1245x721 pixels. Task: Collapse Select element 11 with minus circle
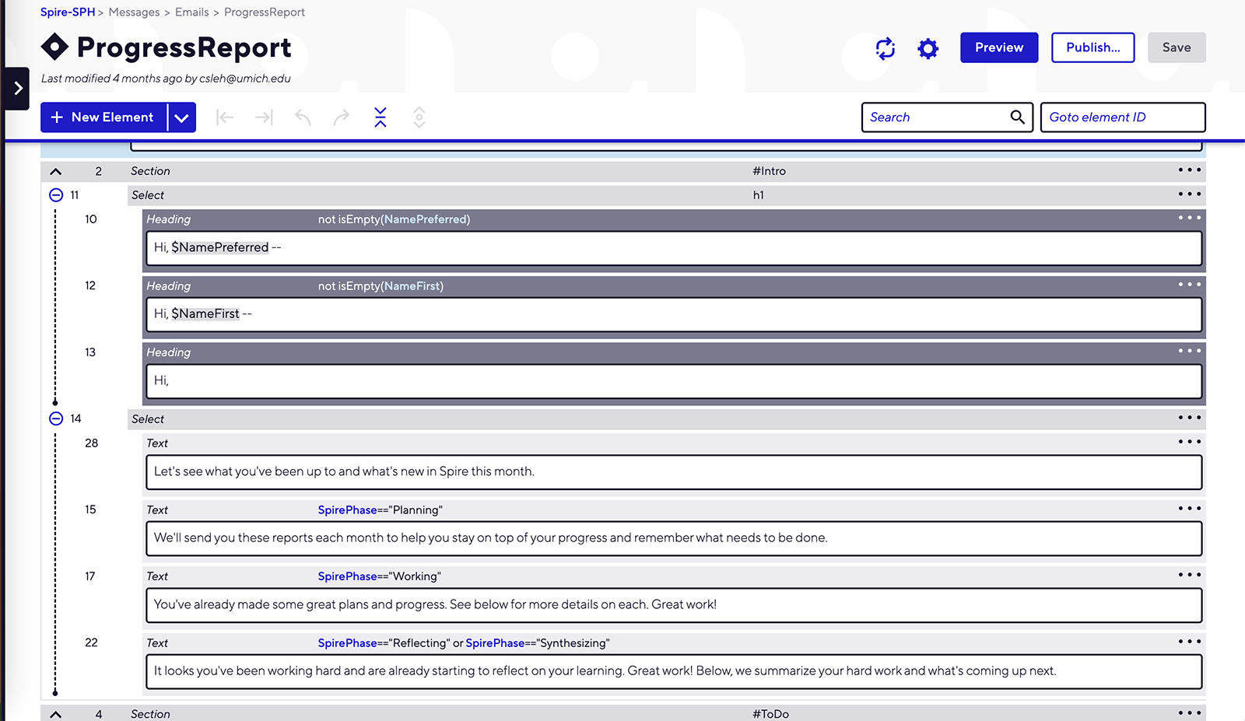click(56, 195)
